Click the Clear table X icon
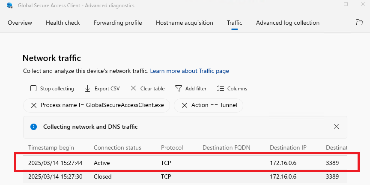Image resolution: width=370 pixels, height=185 pixels. 133,89
